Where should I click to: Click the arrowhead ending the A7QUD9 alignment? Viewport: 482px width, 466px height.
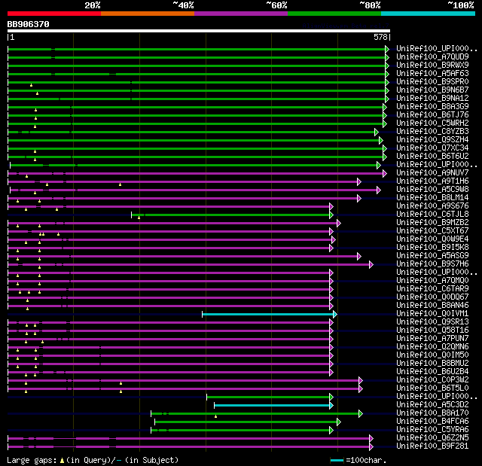point(387,57)
